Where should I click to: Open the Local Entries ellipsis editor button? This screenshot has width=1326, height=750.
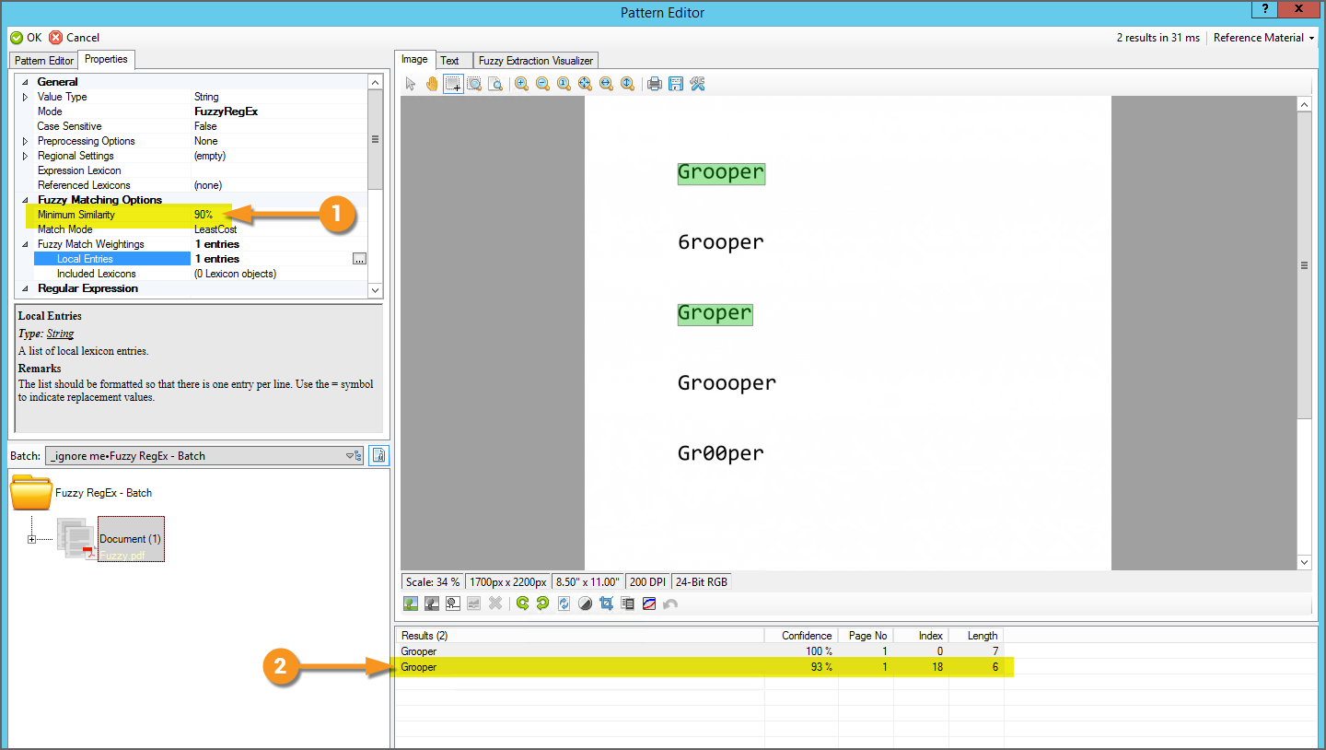[359, 259]
